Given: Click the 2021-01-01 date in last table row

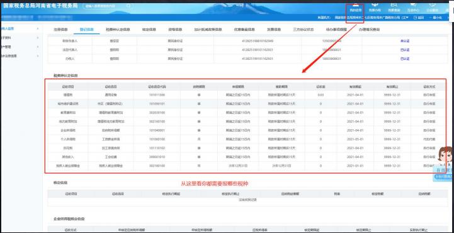Looking at the screenshot, I should (355, 166).
